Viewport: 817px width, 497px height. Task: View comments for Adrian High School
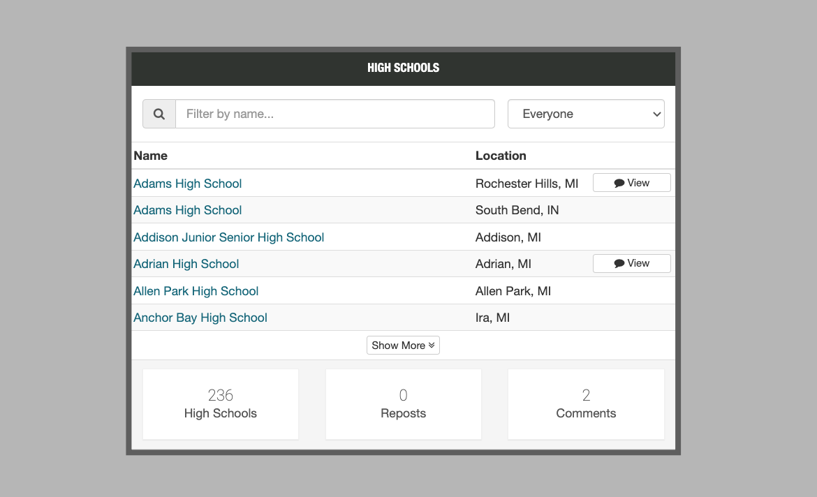[x=631, y=263]
